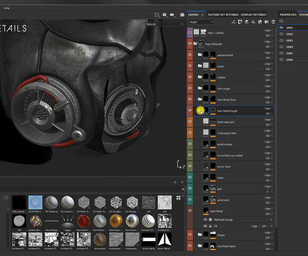The image size is (308, 256).
Task: Add a new paint layer
Action: (247, 22)
